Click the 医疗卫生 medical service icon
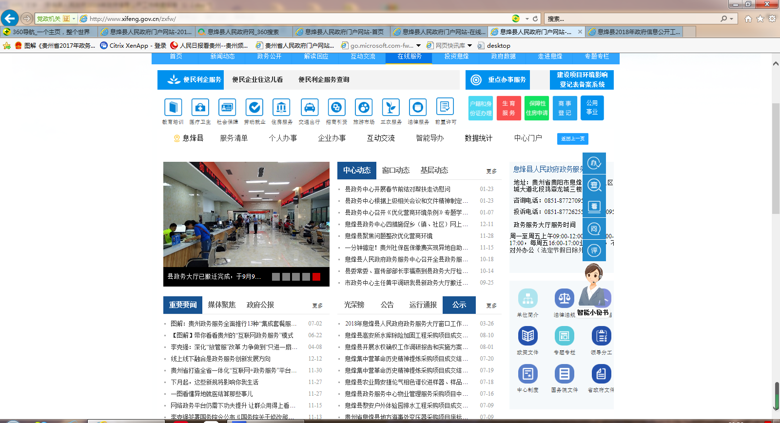The width and height of the screenshot is (780, 423). [200, 107]
